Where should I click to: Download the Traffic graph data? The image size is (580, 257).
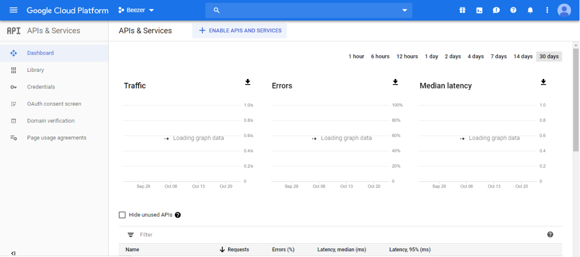coord(247,82)
